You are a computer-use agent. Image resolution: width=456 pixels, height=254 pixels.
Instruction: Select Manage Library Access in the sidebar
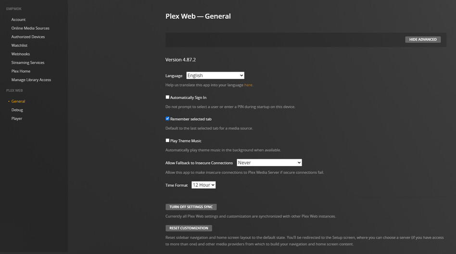tap(31, 80)
